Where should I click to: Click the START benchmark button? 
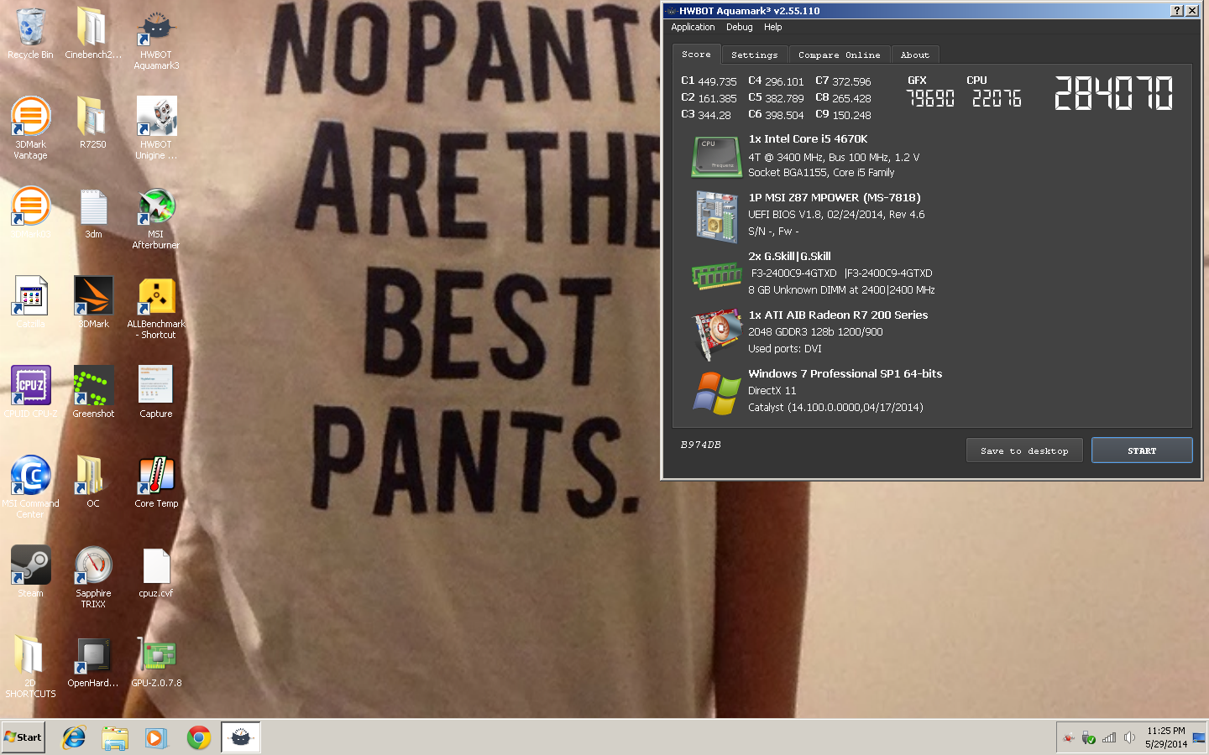tap(1142, 450)
